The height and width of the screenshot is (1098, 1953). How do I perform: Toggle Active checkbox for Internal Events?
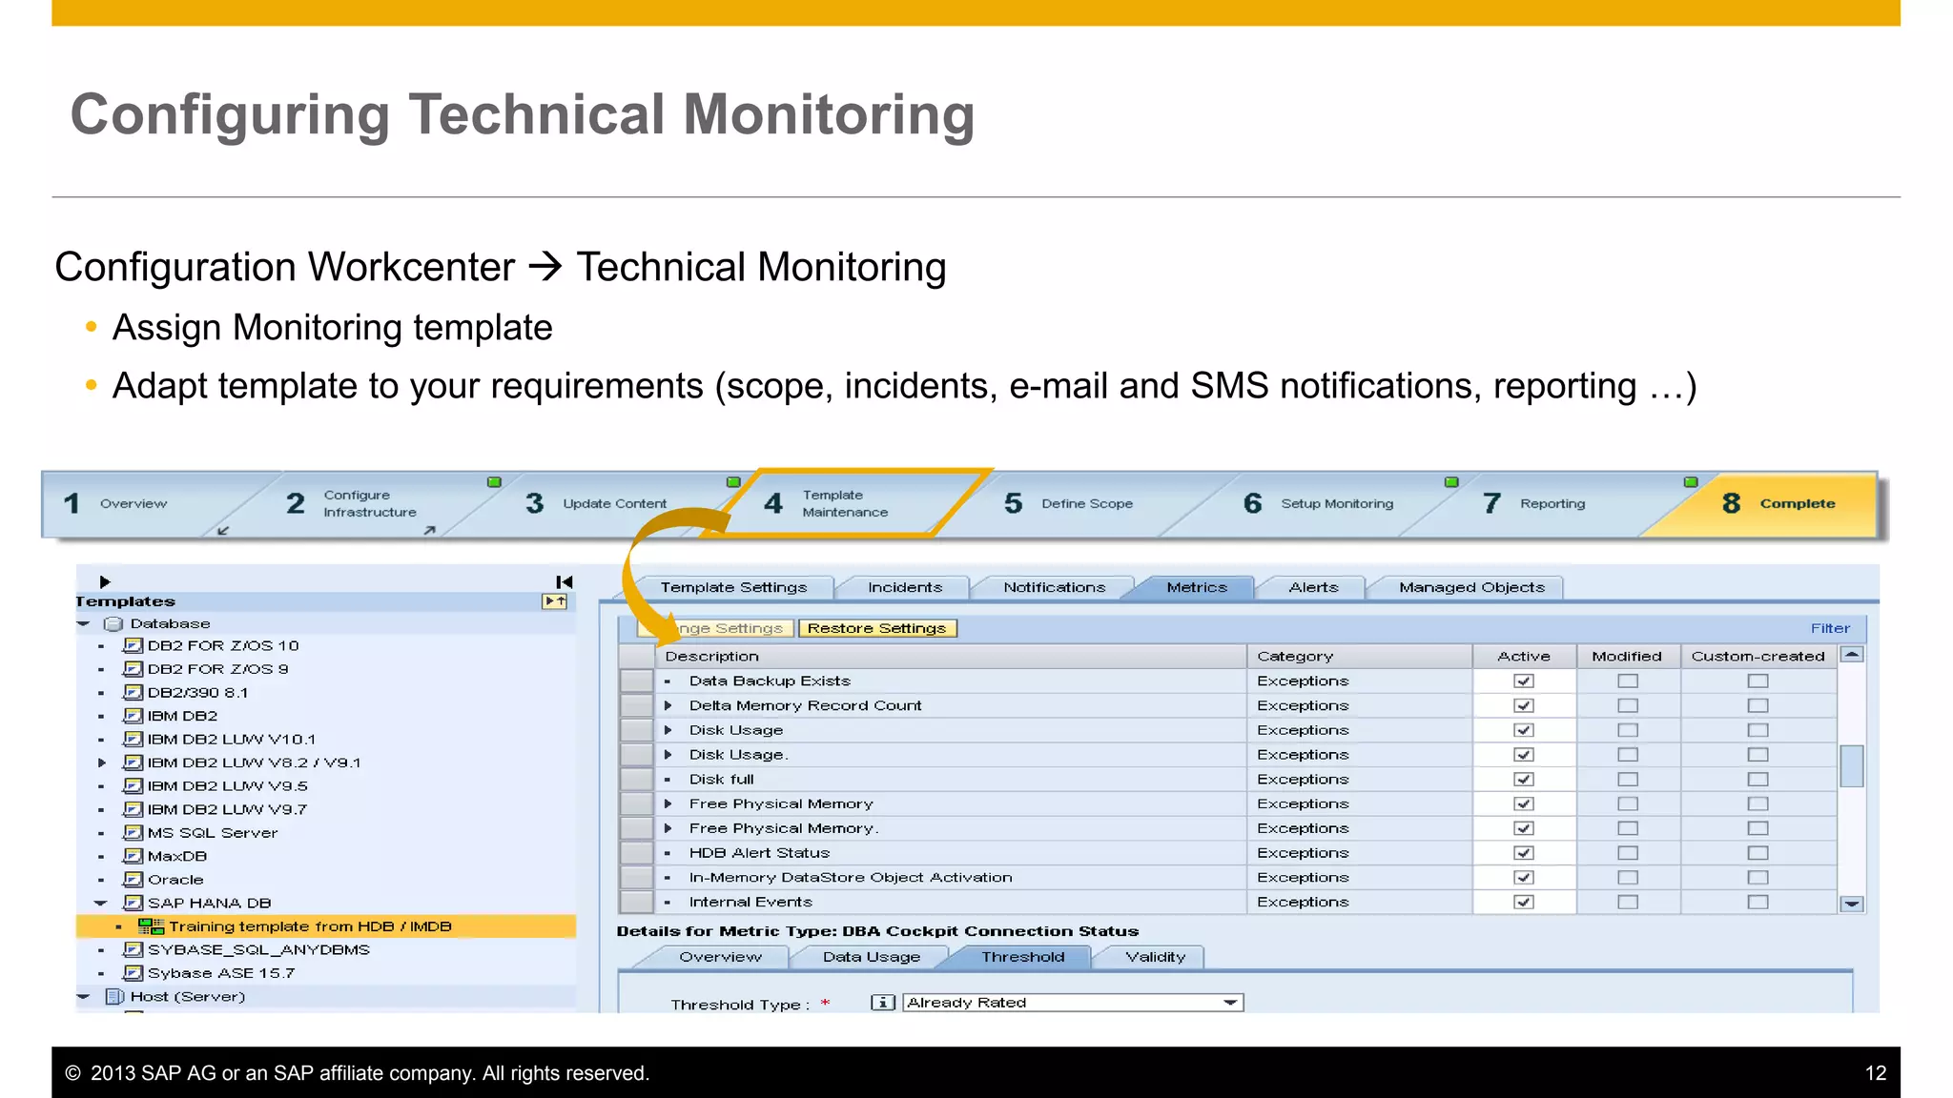click(x=1524, y=902)
